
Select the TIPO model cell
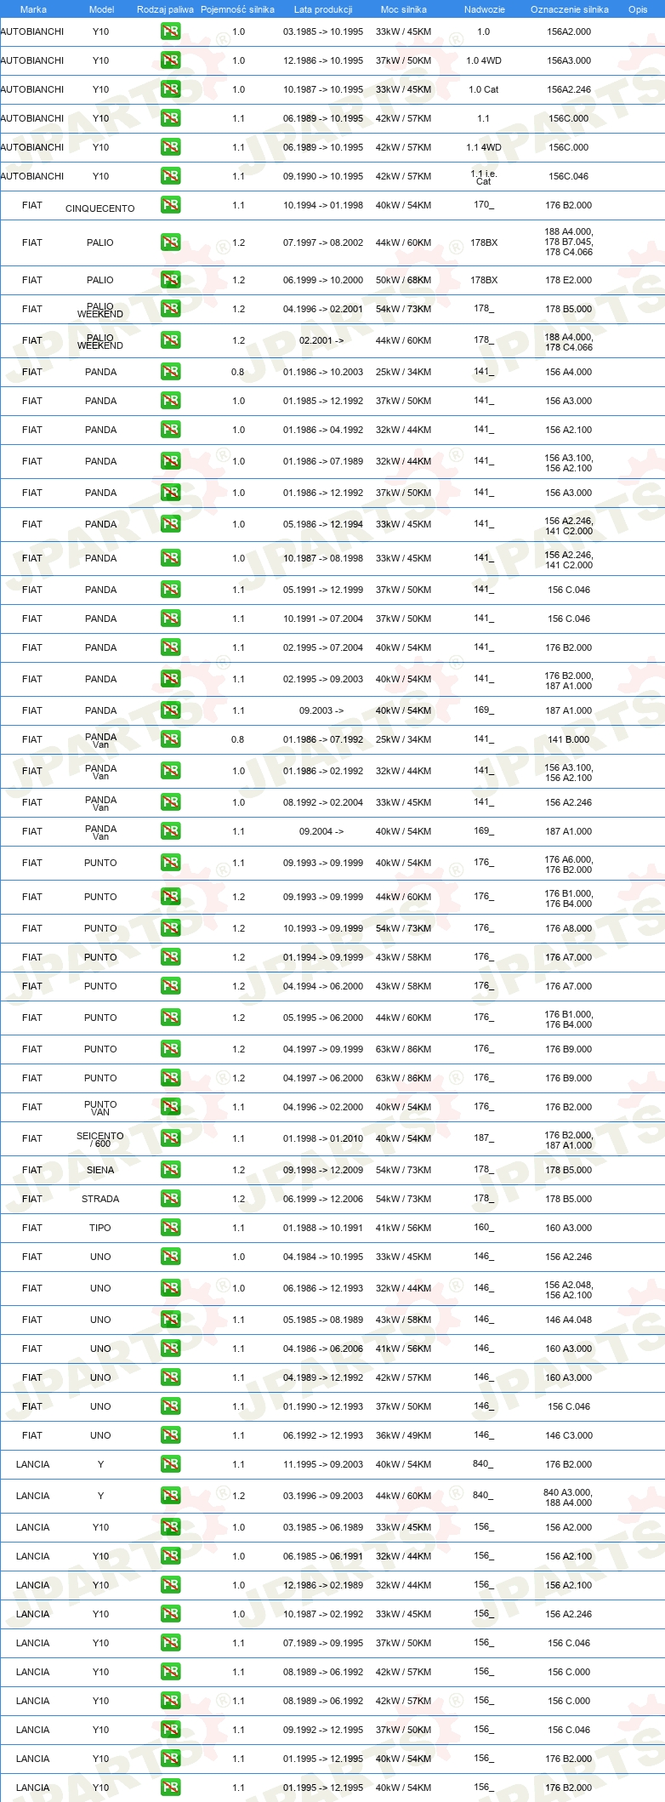[x=100, y=1228]
